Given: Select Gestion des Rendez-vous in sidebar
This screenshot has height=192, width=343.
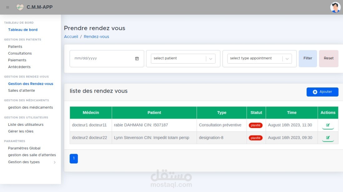Looking at the screenshot, I should point(31,84).
